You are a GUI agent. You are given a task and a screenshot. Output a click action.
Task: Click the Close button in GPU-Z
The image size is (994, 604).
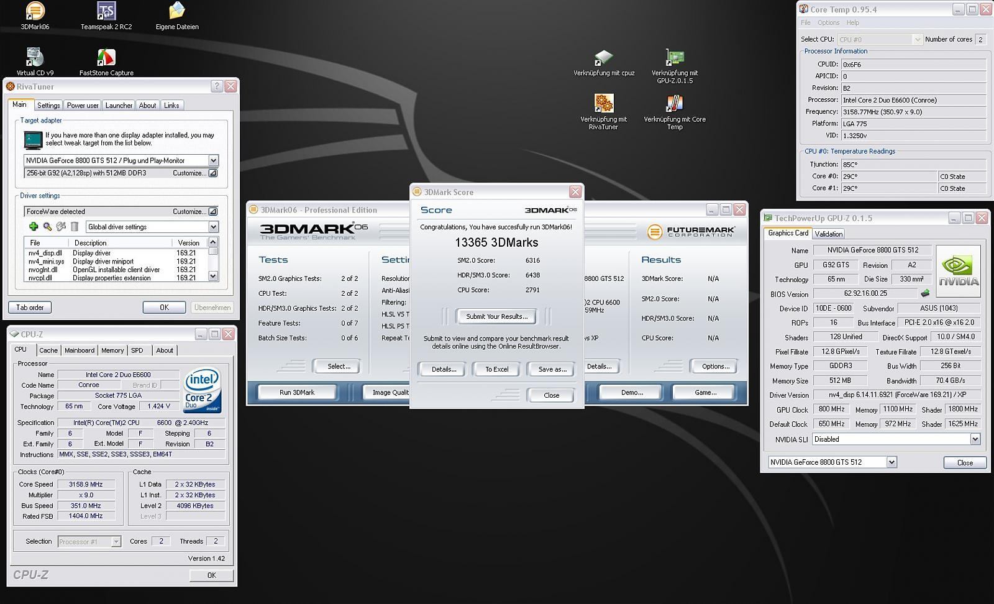(965, 462)
